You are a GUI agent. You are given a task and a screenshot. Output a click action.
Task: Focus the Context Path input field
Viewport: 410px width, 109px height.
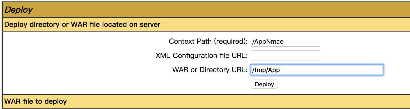tap(285, 41)
